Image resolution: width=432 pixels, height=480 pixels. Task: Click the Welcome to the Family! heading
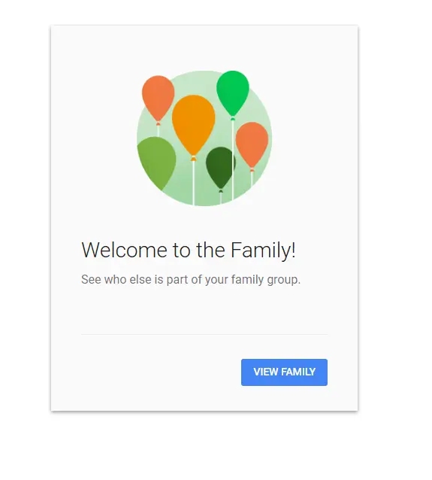[189, 250]
